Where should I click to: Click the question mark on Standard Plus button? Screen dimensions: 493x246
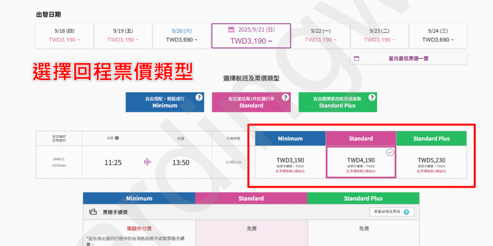372,97
